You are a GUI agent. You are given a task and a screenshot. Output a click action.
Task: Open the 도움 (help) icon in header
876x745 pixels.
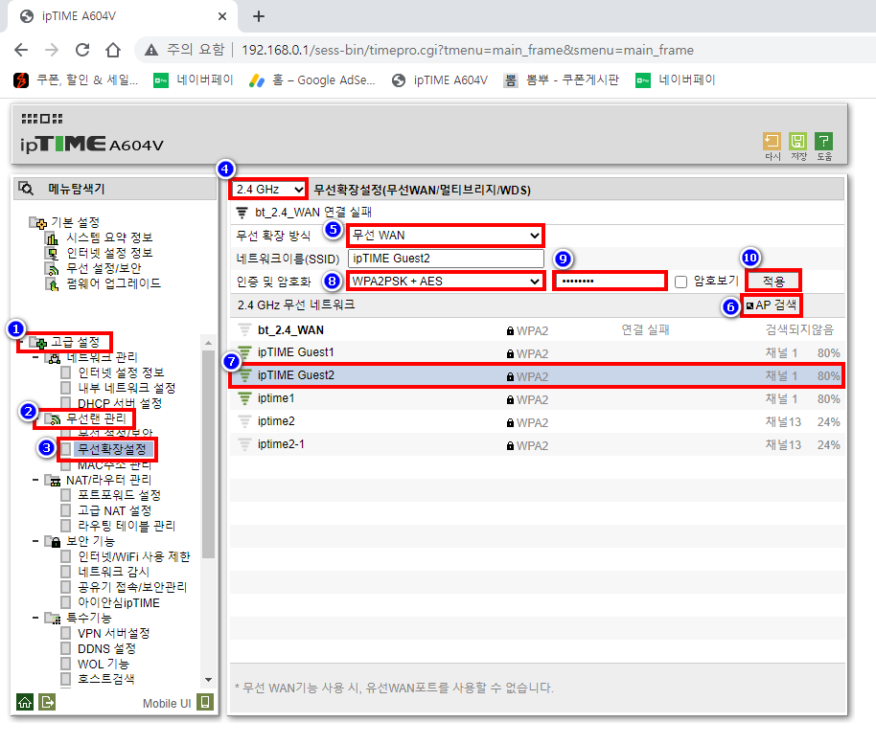coord(823,141)
